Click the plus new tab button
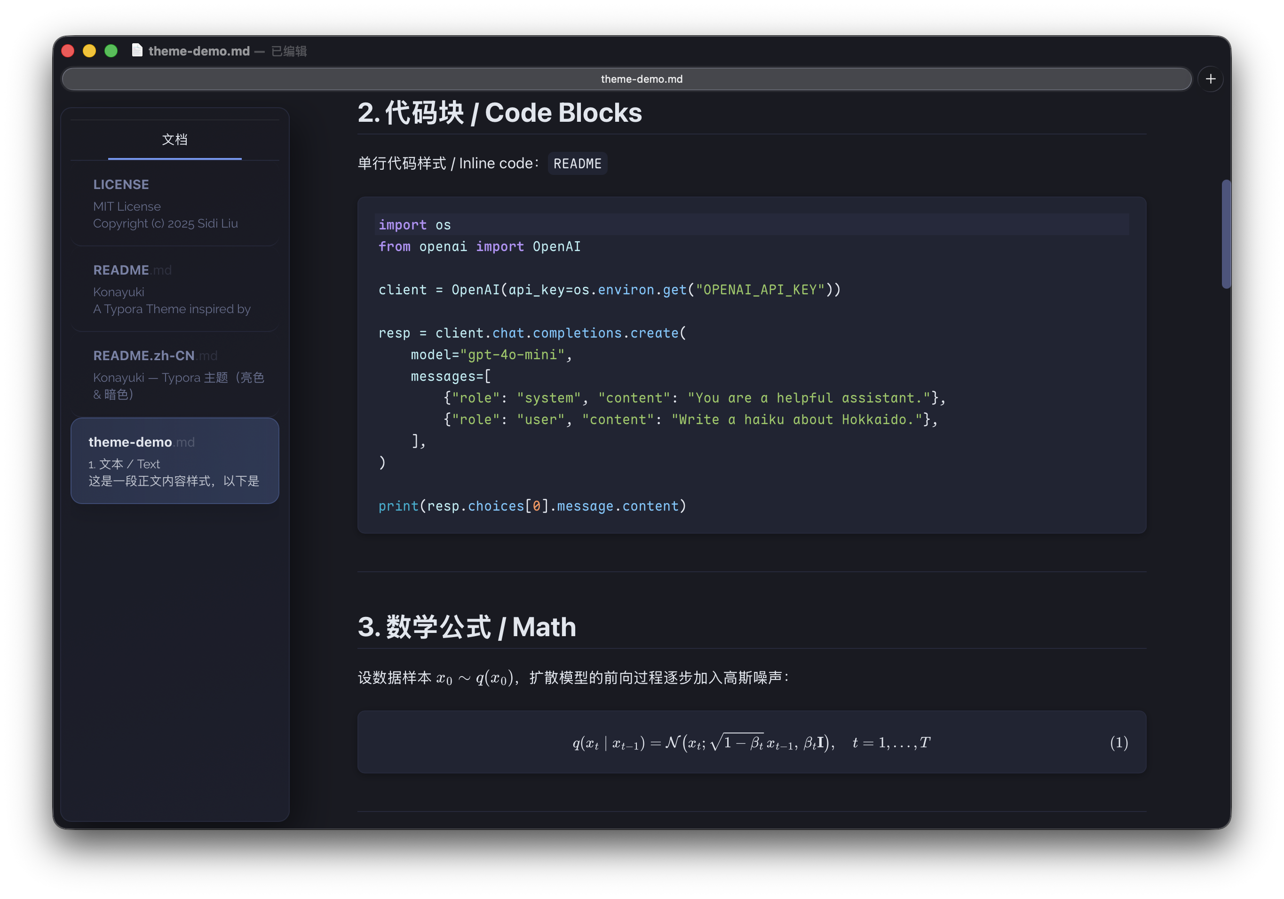This screenshot has width=1284, height=899. click(1210, 79)
